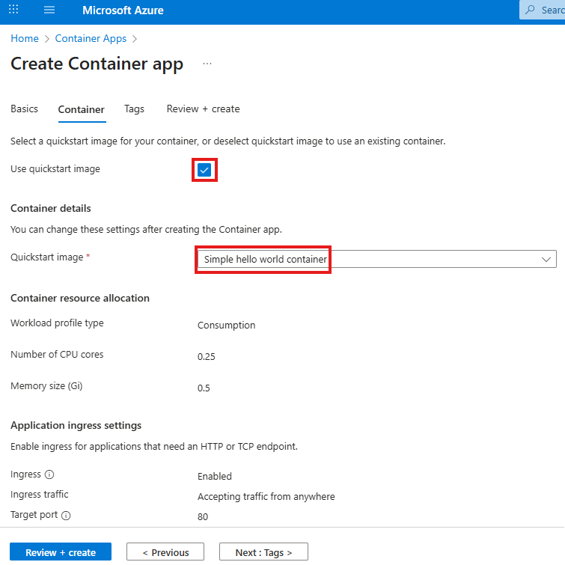Screen dimensions: 565x565
Task: Click the Target port info icon
Action: pyautogui.click(x=66, y=516)
